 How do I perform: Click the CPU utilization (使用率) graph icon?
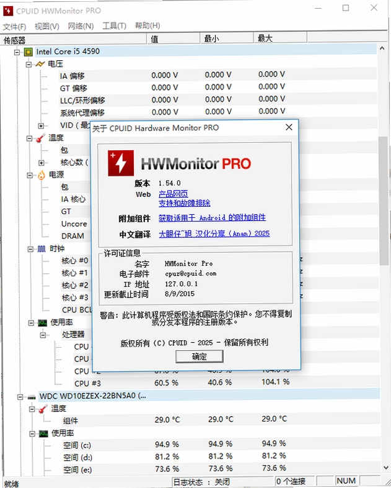coord(43,323)
